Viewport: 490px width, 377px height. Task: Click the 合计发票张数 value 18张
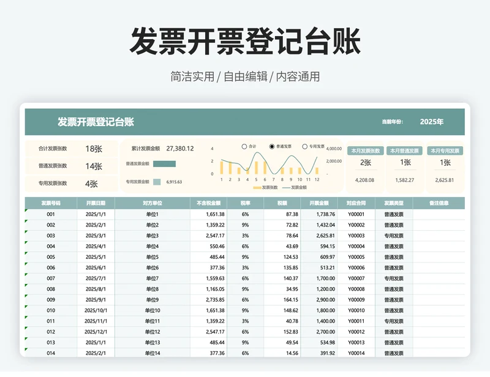94,149
